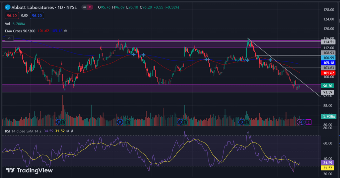Click the second blue D dividend marker

(120, 122)
